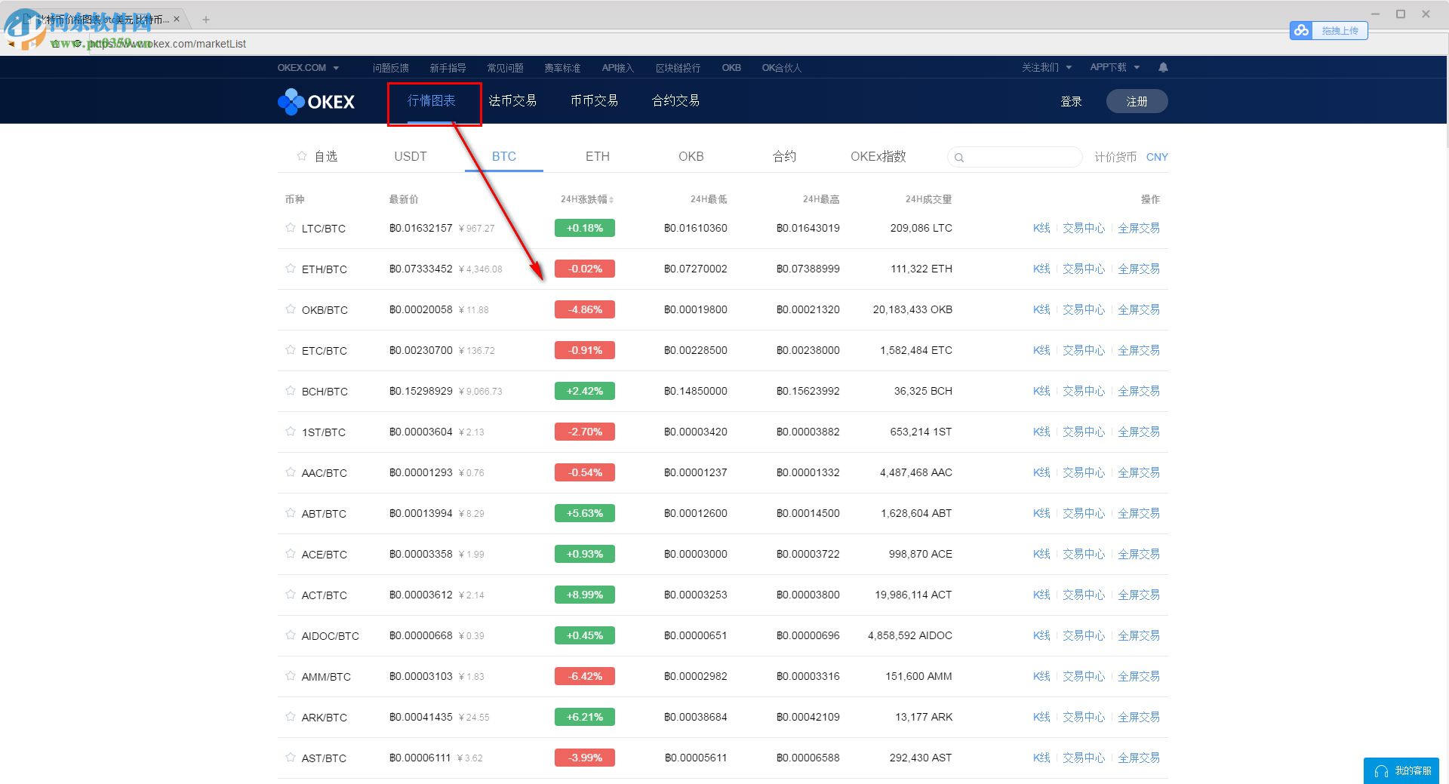Open 区块链投行 link
1449x784 pixels.
678,68
